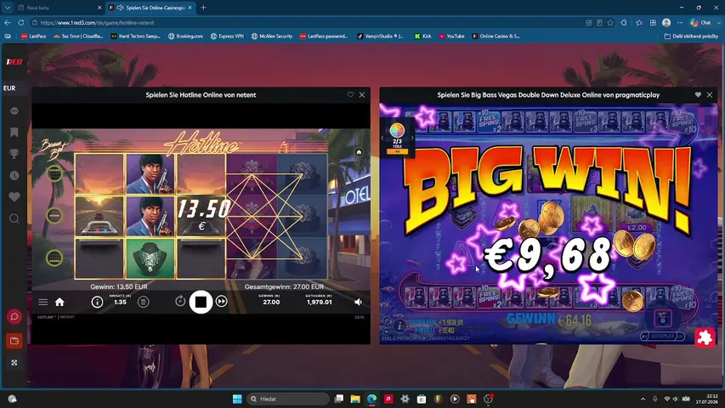The width and height of the screenshot is (725, 408).
Task: Toggle the top Bonus Bet row
Action: tap(54, 173)
